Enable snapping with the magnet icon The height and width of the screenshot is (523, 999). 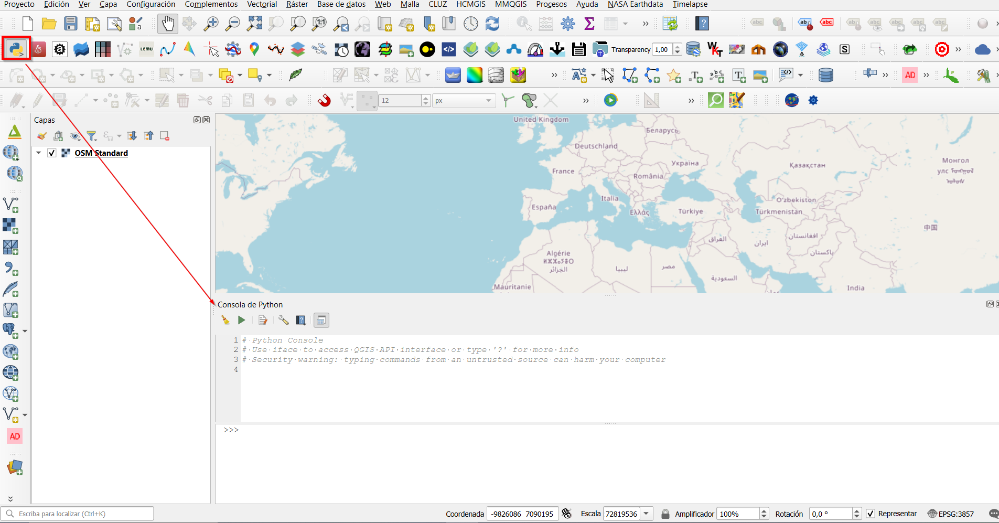(x=325, y=100)
